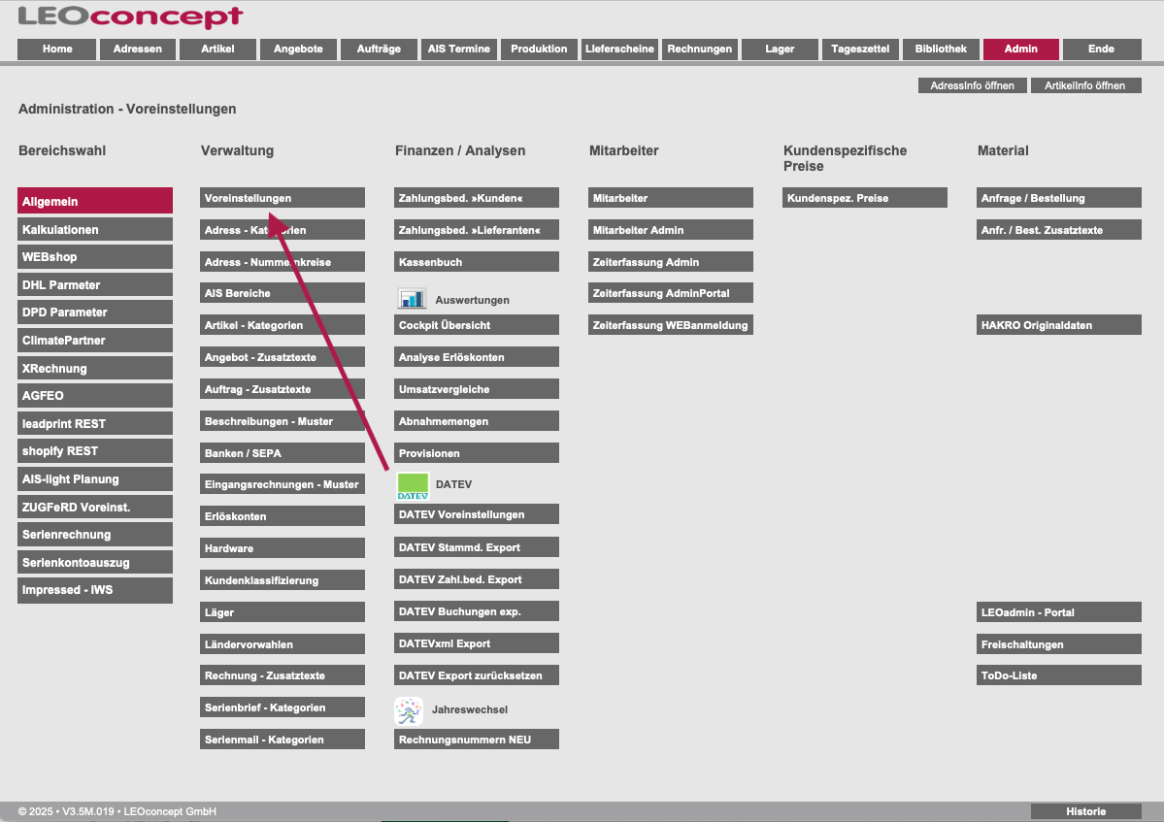Select Kalkulationen in Bereichswahl
The image size is (1164, 822).
point(95,230)
